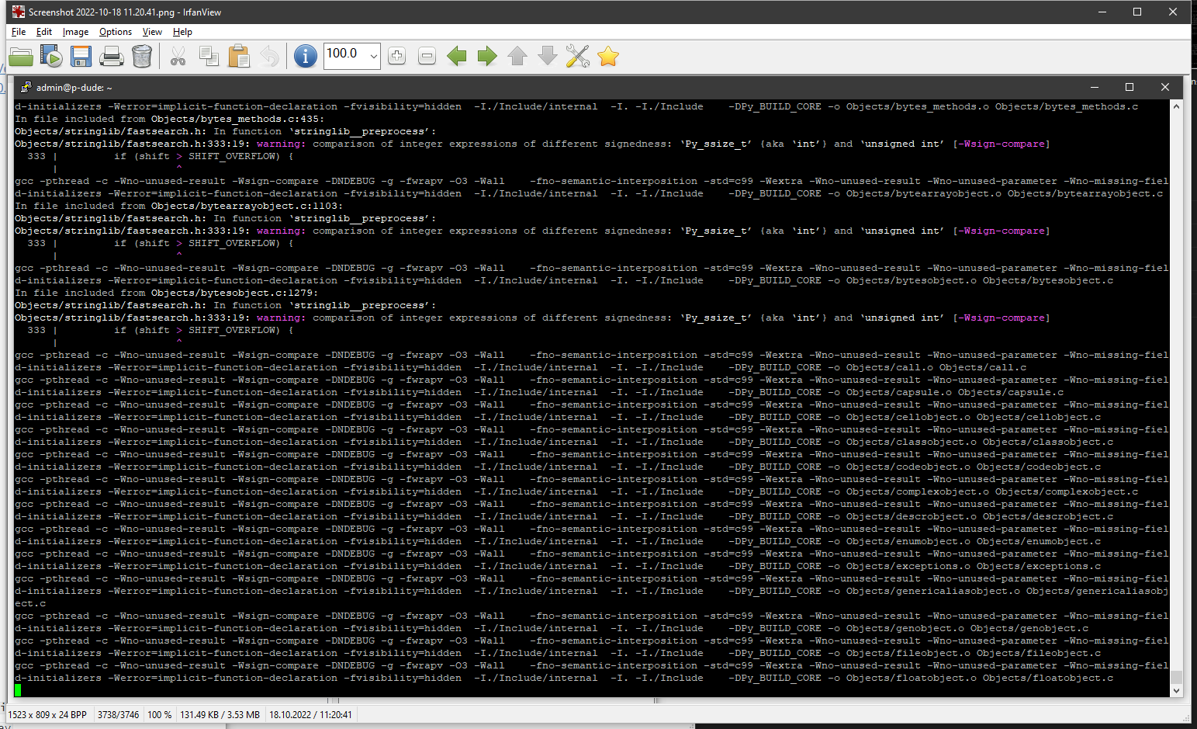Open image Information with the blue icon

coord(306,56)
